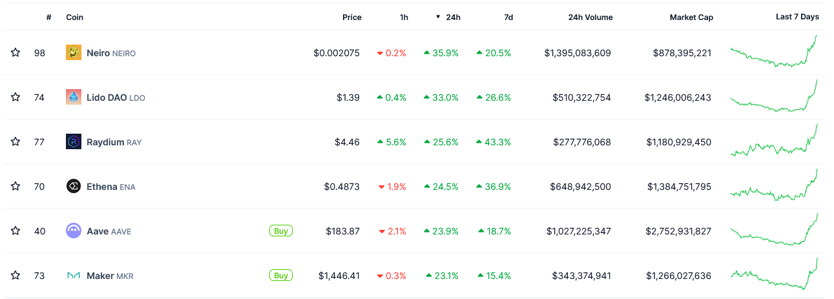Click the Lido DAO droplet logo
Viewport: 834px width, 299px height.
(74, 98)
